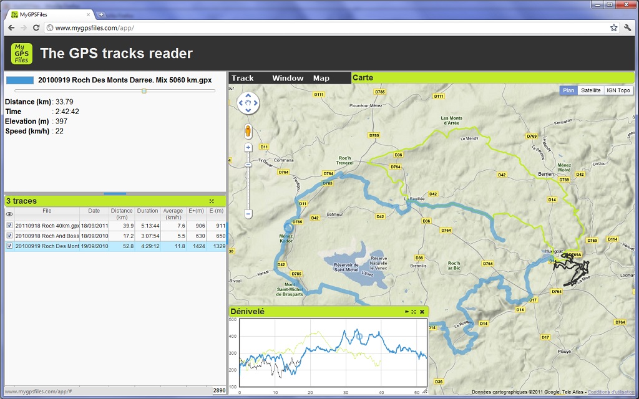Click the track position circle near Ménez Kador

pyautogui.click(x=288, y=228)
